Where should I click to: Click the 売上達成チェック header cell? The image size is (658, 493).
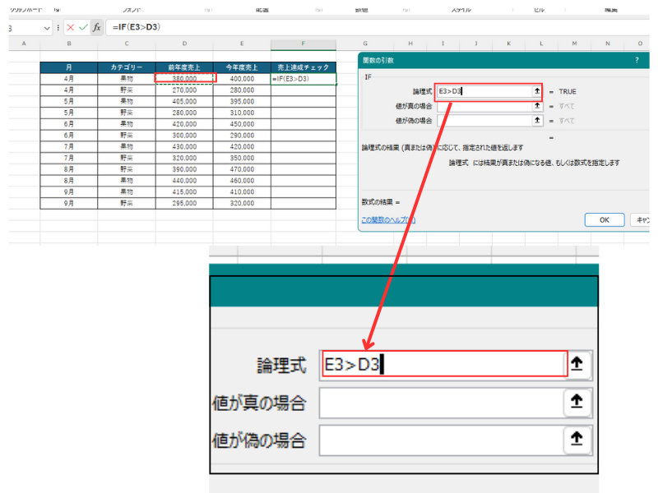[x=303, y=67]
